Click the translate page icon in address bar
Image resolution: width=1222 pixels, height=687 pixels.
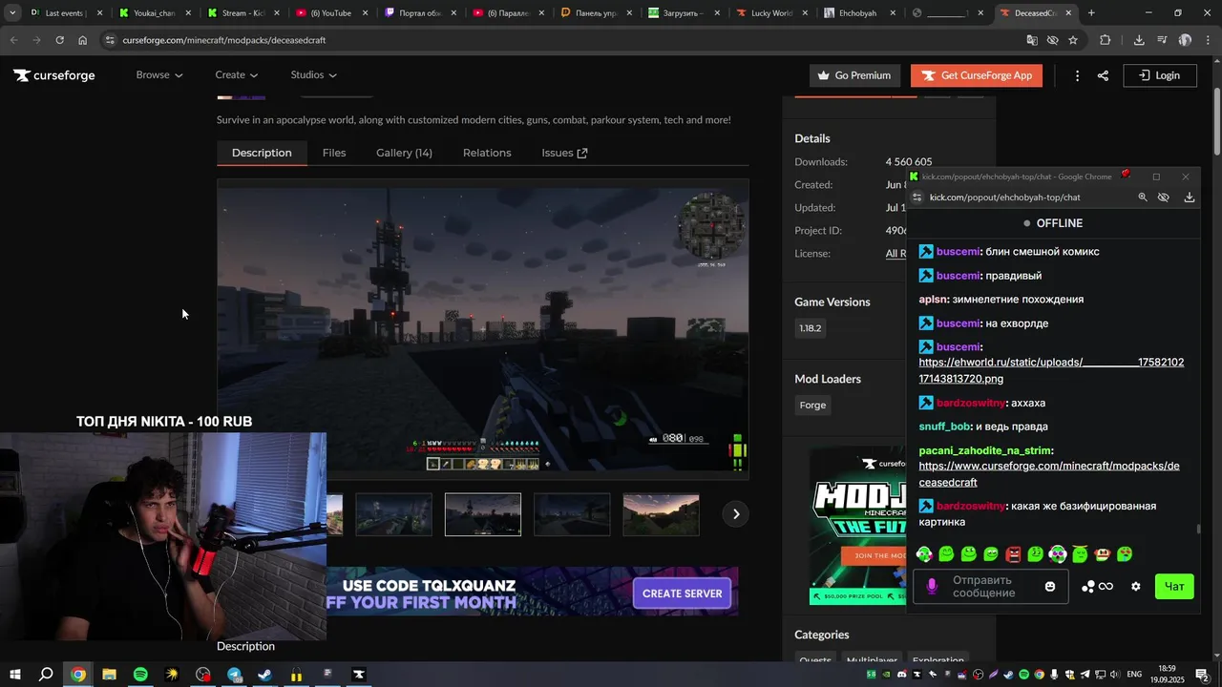tap(1032, 40)
